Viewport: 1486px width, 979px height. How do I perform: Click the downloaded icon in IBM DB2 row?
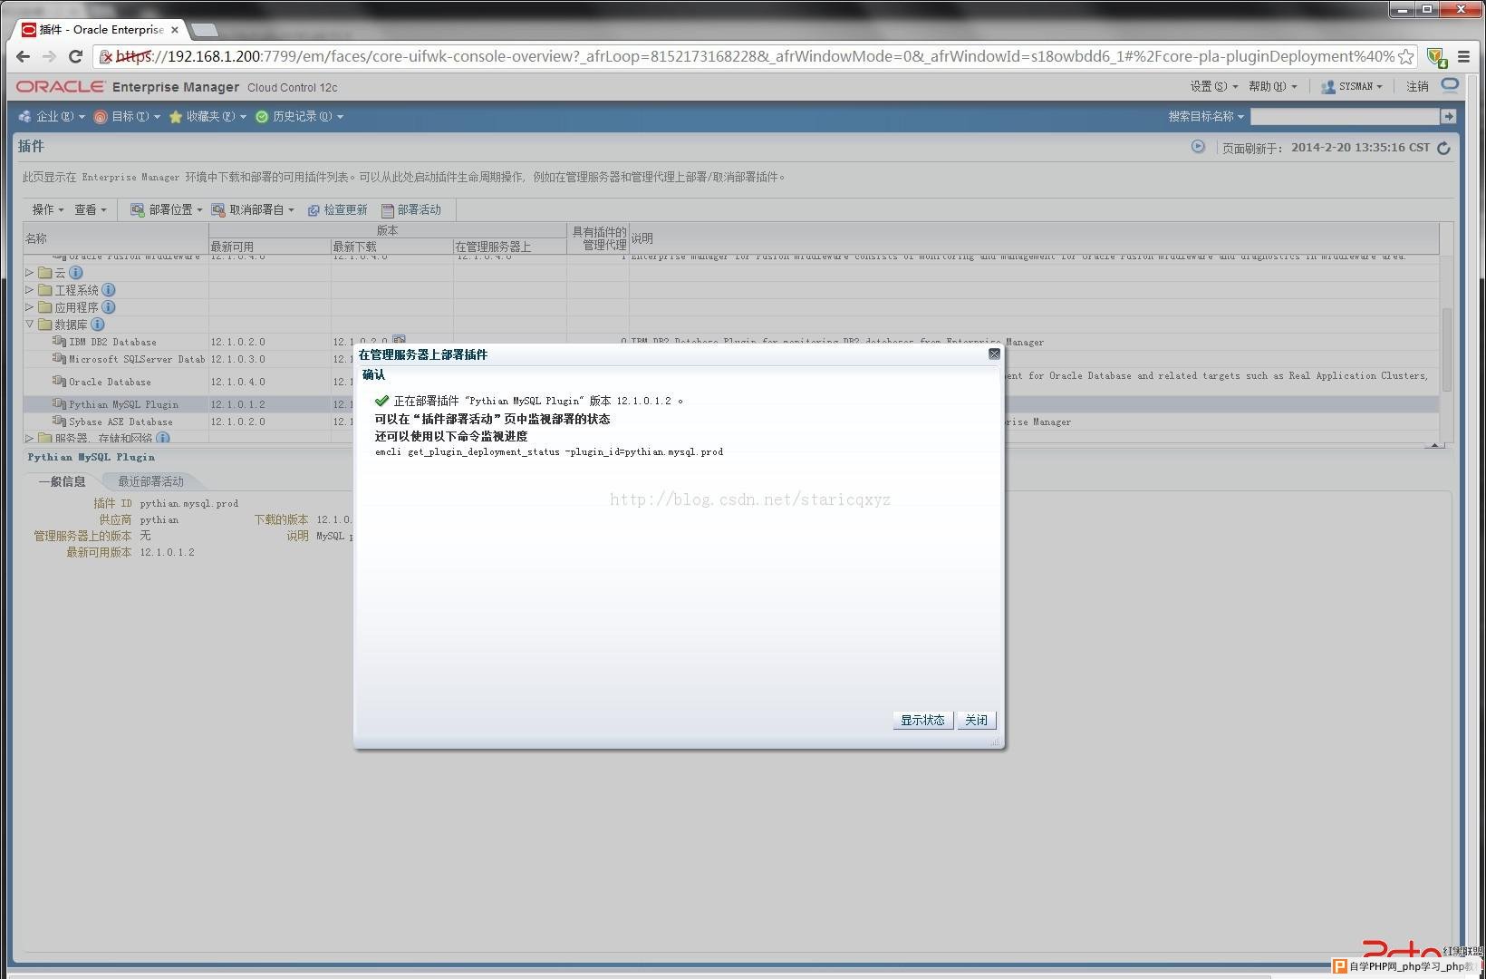[x=399, y=341]
